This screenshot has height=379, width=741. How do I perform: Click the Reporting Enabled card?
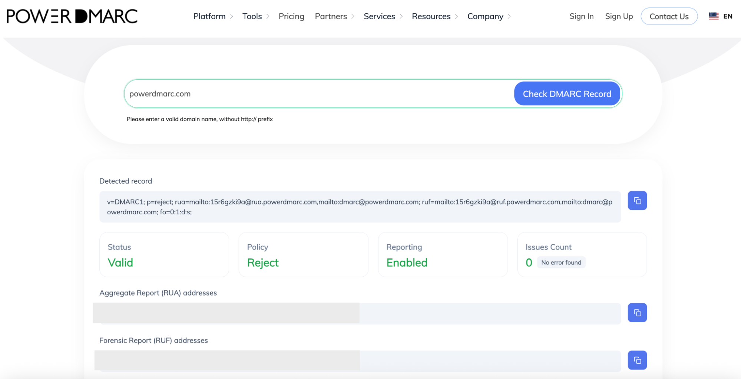pos(443,254)
